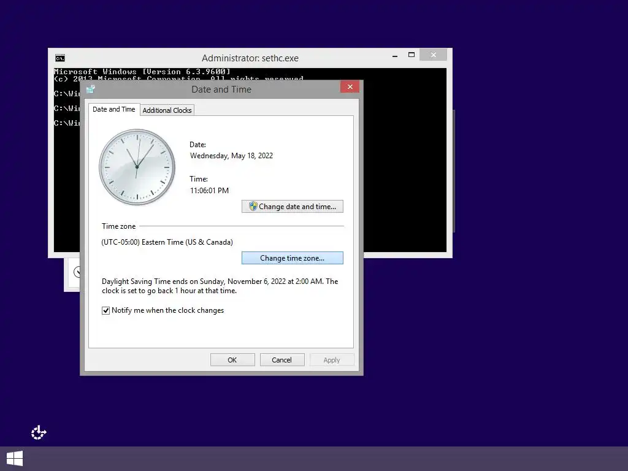The height and width of the screenshot is (471, 628).
Task: Click the Eastern Time zone text
Action: 167,242
